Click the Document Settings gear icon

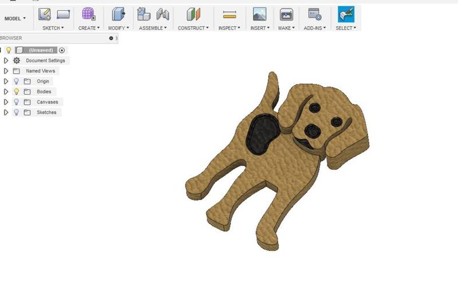pyautogui.click(x=17, y=61)
